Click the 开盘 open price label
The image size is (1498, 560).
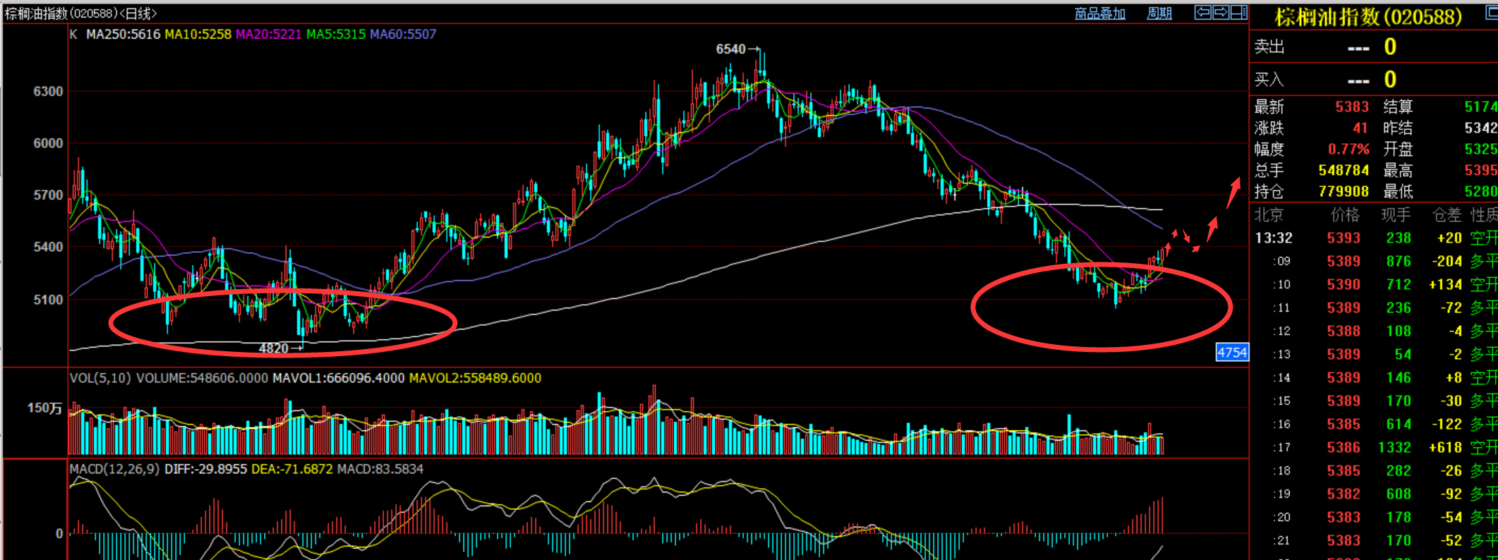tap(1398, 150)
